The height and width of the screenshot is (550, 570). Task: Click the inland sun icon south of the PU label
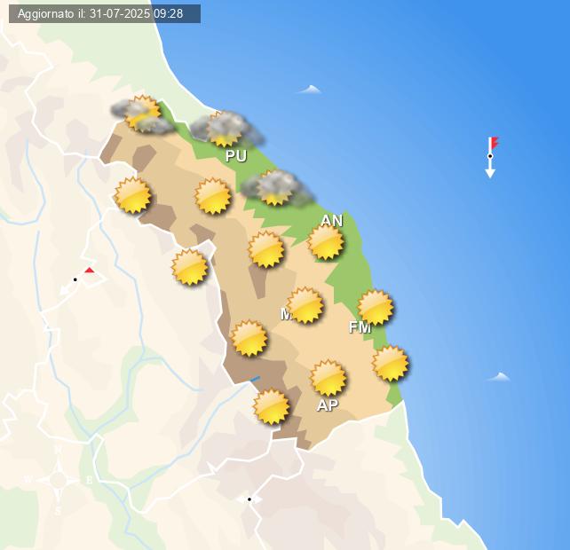pyautogui.click(x=213, y=196)
